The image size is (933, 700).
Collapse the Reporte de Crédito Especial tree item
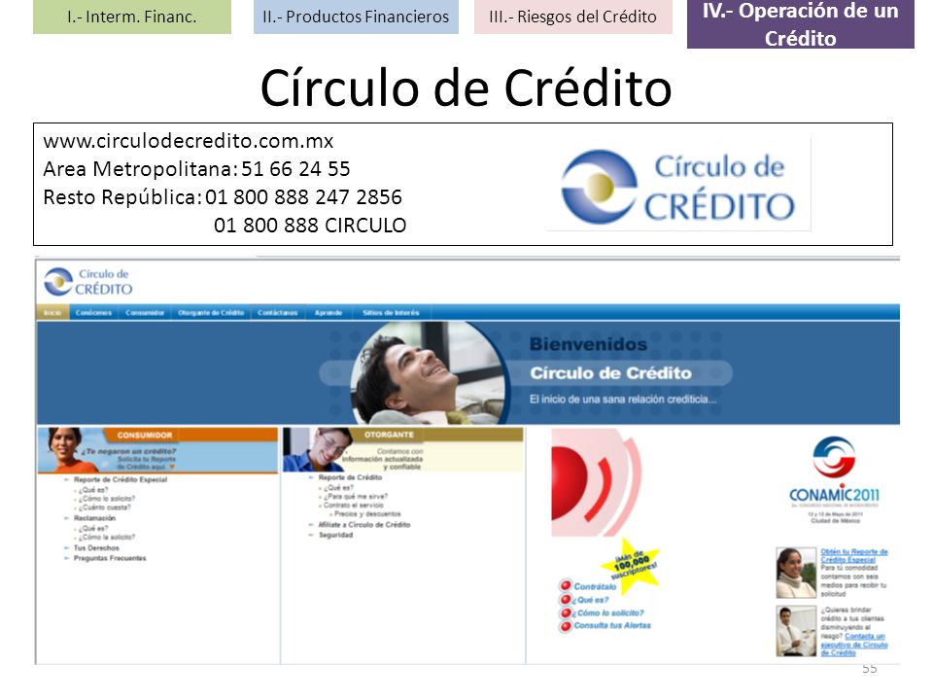[67, 479]
